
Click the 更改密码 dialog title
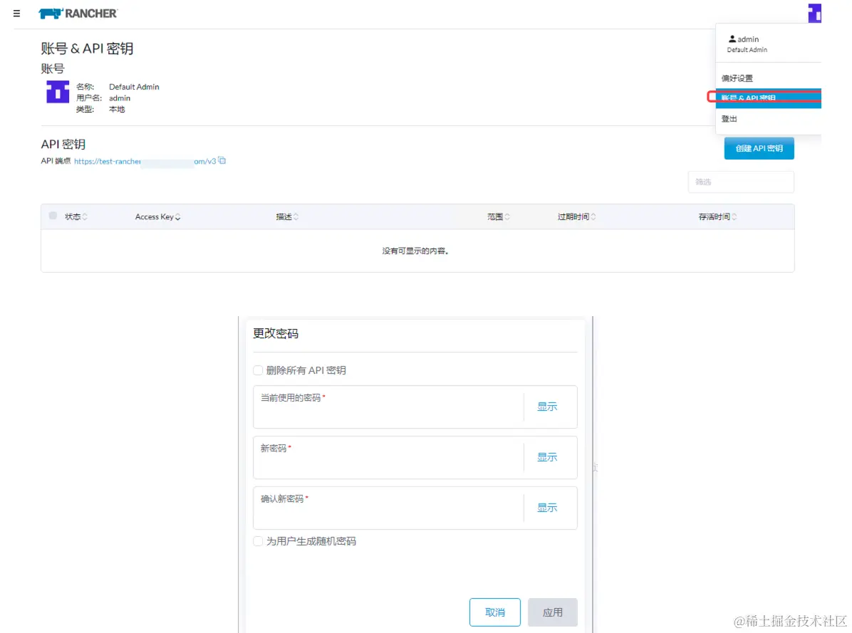(x=276, y=333)
